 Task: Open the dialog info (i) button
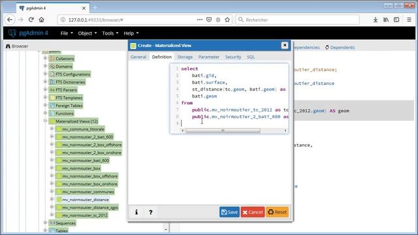137,212
